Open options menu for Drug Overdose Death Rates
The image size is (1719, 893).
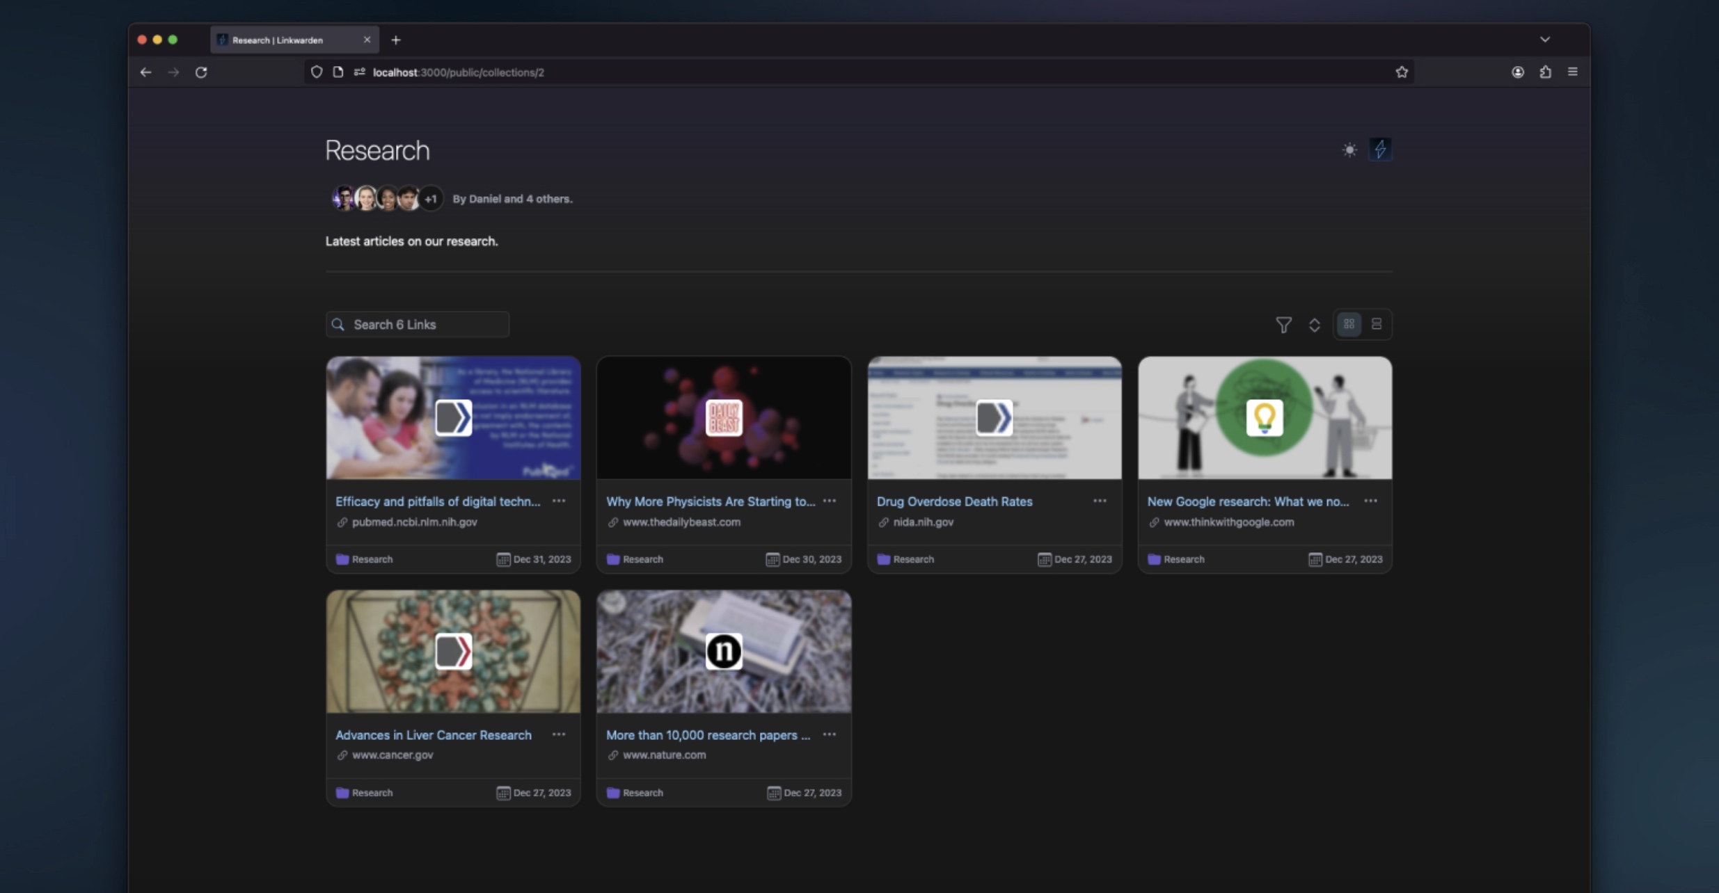click(1100, 501)
